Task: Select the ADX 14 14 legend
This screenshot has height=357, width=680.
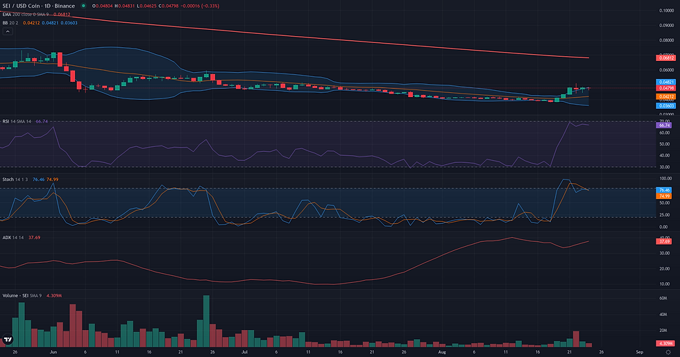Action: tap(13, 237)
